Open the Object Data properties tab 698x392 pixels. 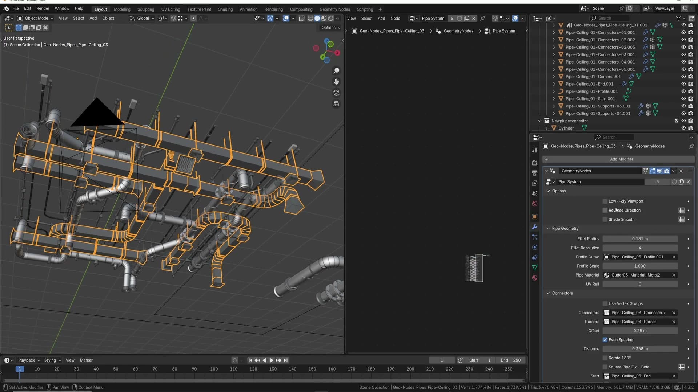click(x=534, y=268)
